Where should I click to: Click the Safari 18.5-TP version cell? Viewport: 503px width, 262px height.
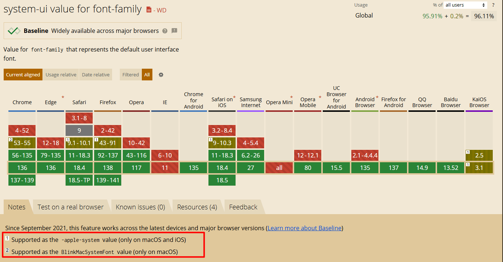click(79, 180)
